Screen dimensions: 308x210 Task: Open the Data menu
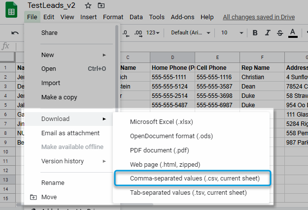click(x=136, y=17)
